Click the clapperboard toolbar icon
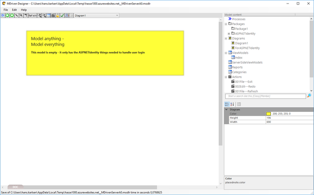 53,15
